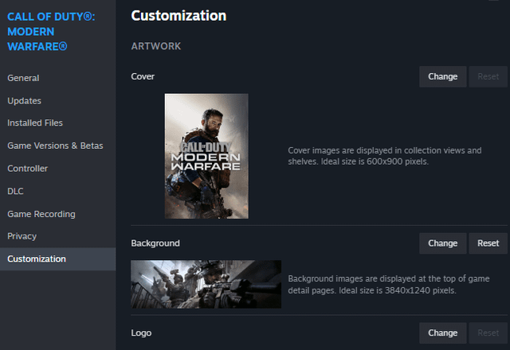The height and width of the screenshot is (350, 510).
Task: Select Installed Files in the sidebar
Action: coord(35,123)
